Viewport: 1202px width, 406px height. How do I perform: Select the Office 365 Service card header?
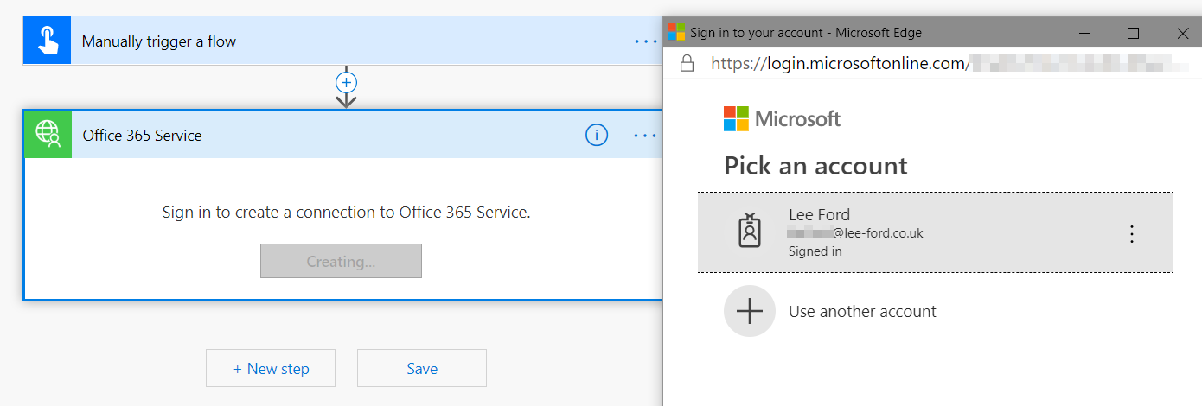(342, 135)
